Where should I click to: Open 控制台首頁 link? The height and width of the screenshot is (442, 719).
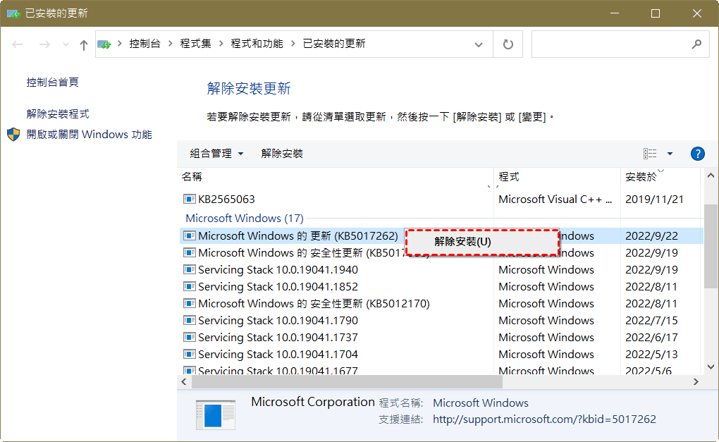coord(52,82)
